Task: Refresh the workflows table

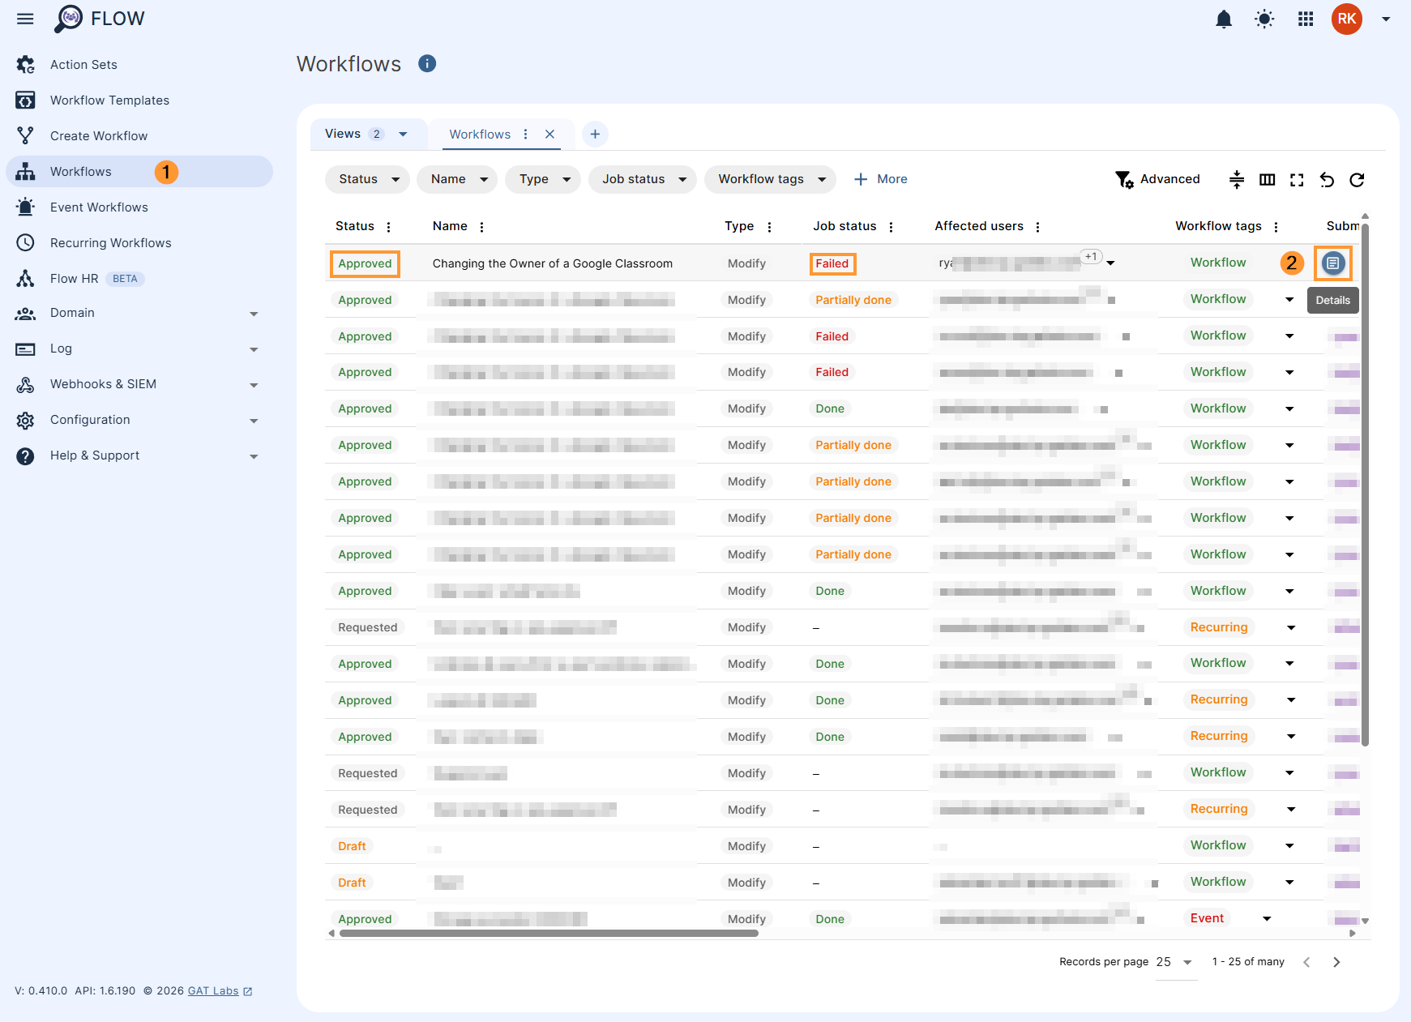Action: tap(1358, 180)
